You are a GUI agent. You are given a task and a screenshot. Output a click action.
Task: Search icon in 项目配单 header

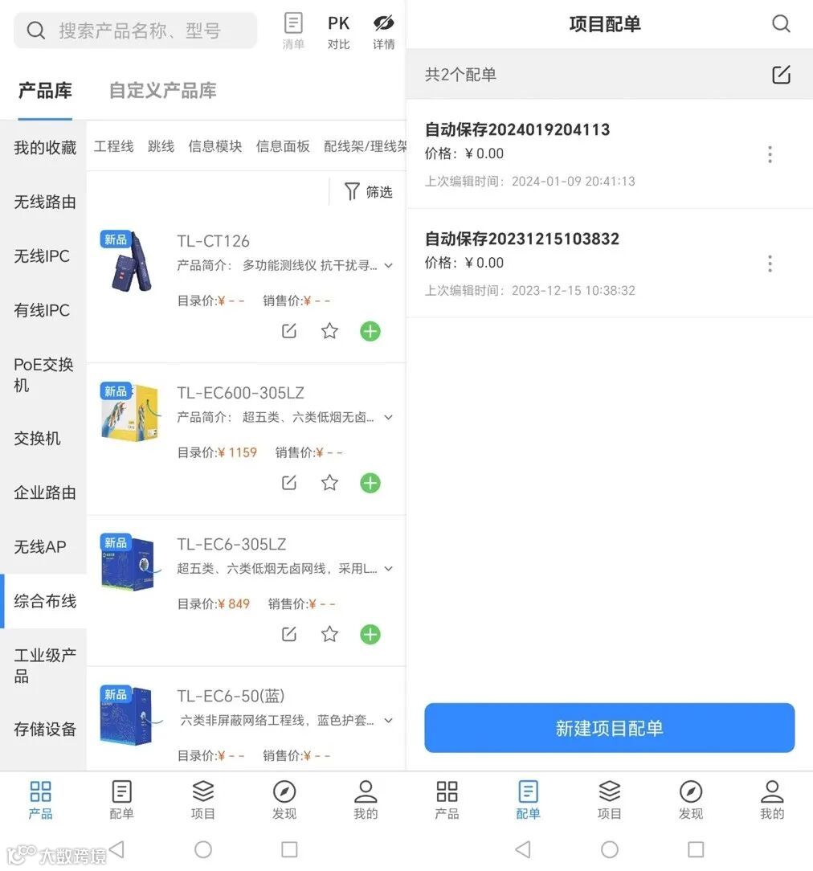click(781, 23)
